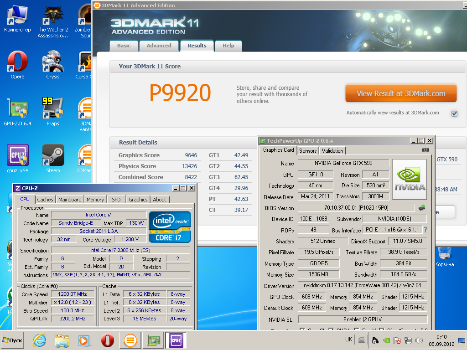Screen dimensions: 467x350
Task: Click View Result at 3DMark.com button
Action: (401, 93)
